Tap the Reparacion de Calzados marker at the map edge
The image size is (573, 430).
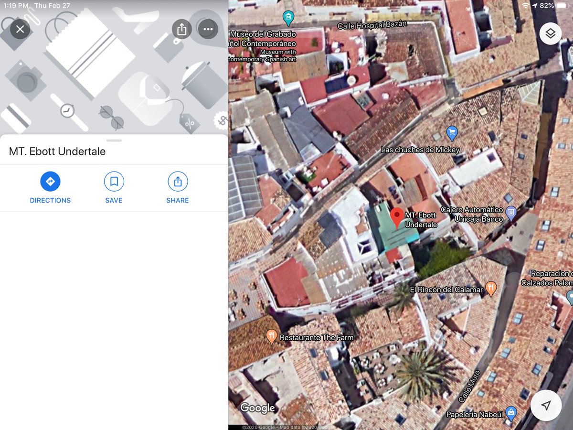point(570,297)
